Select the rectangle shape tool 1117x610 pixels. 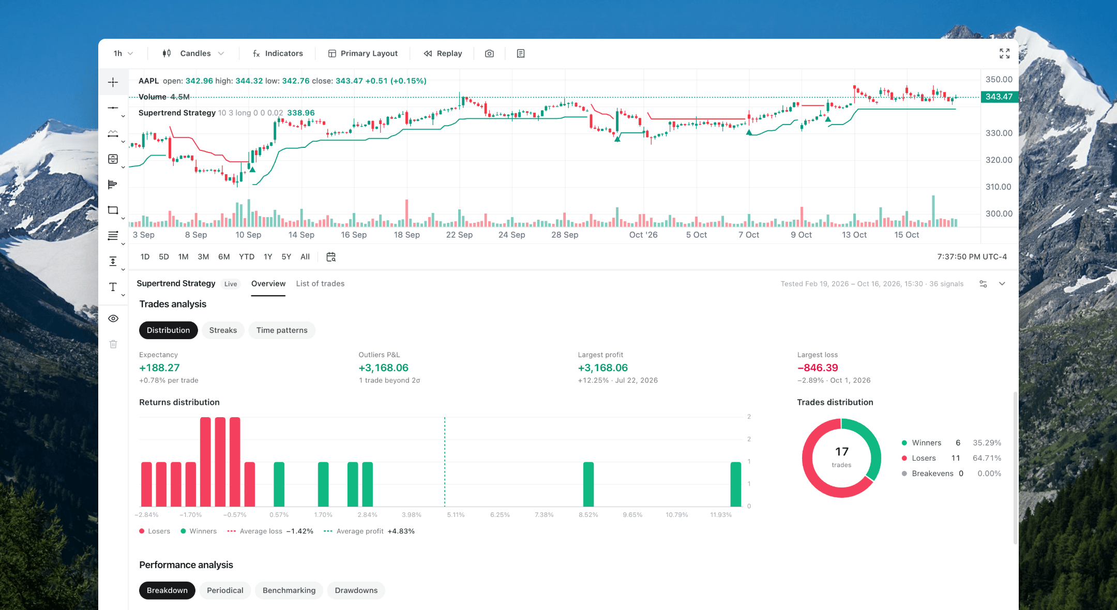point(113,210)
